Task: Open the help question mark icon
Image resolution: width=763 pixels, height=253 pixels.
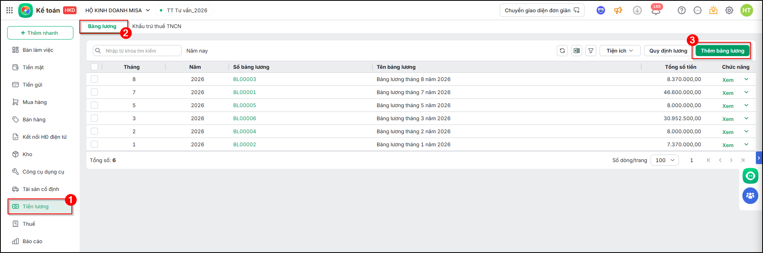Action: pyautogui.click(x=682, y=10)
